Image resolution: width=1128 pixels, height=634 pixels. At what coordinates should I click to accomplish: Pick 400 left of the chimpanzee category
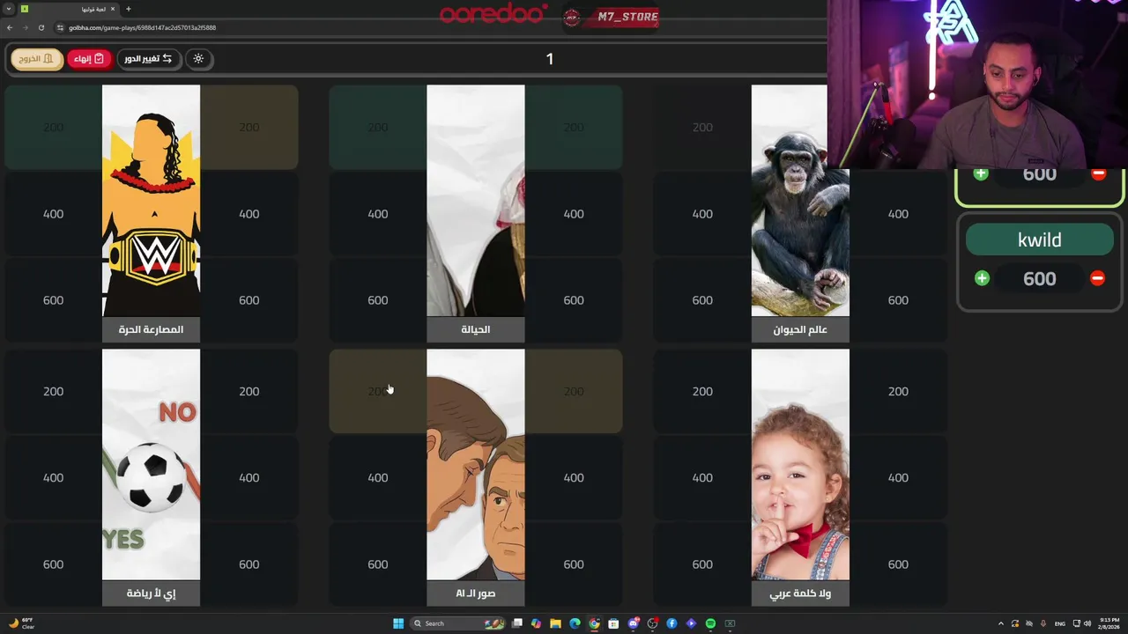pos(702,214)
